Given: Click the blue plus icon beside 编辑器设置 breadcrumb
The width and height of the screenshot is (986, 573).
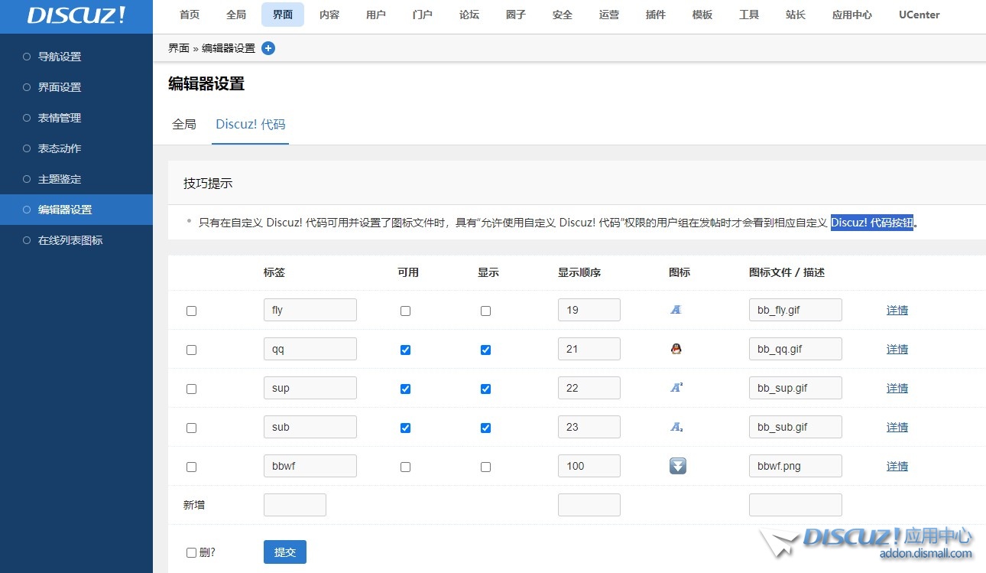Looking at the screenshot, I should (x=268, y=48).
